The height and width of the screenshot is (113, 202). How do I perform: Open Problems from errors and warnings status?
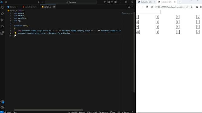point(8,112)
